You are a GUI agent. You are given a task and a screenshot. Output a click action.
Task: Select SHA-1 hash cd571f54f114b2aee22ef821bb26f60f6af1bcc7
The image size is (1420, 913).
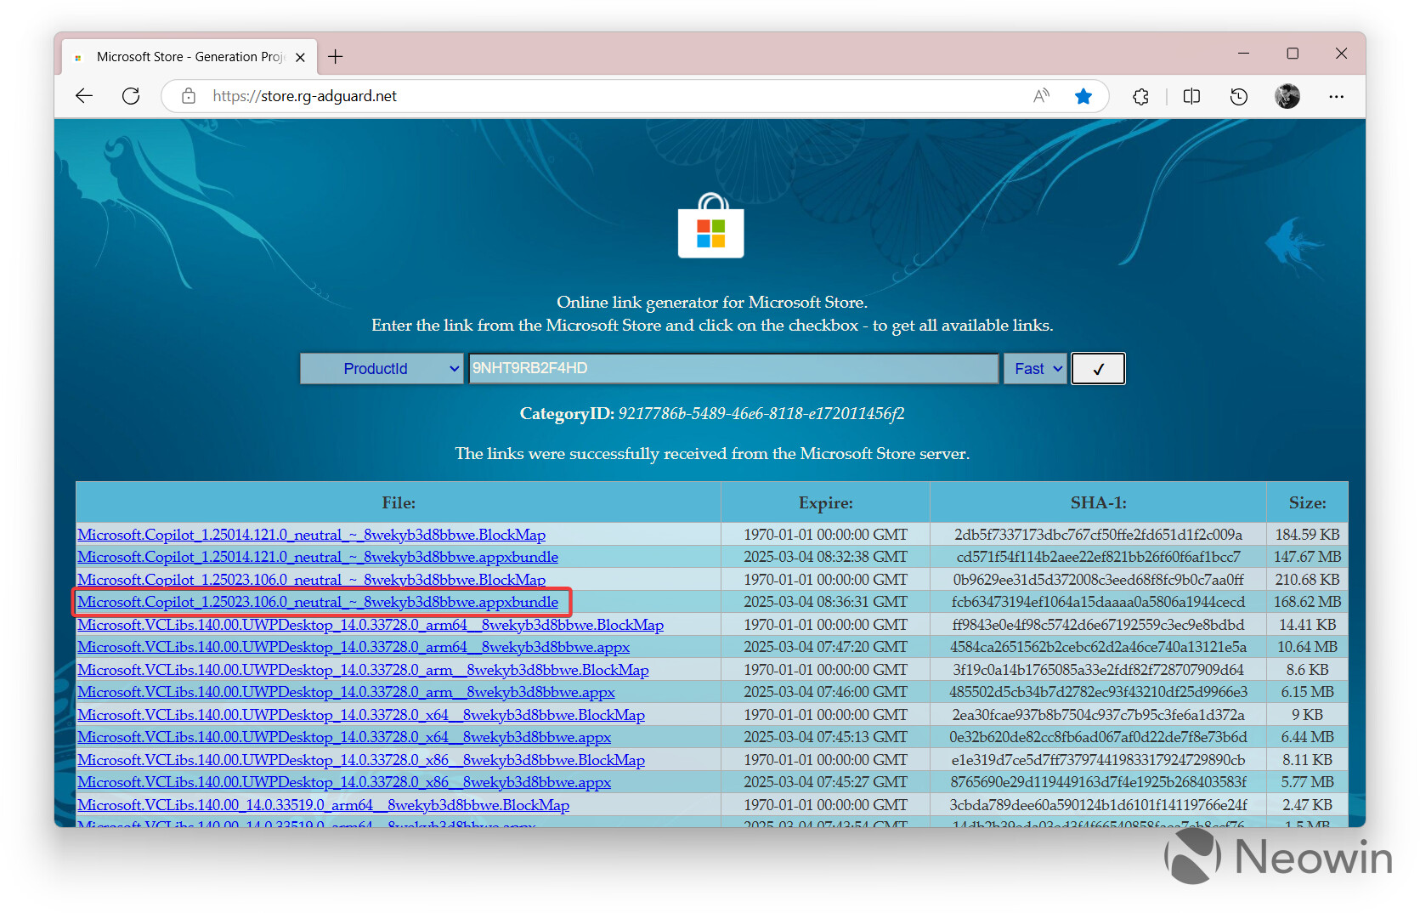point(1098,557)
